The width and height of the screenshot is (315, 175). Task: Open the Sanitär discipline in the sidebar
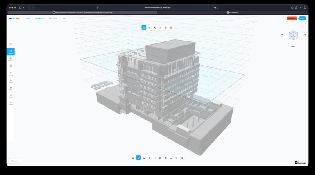pos(11,96)
